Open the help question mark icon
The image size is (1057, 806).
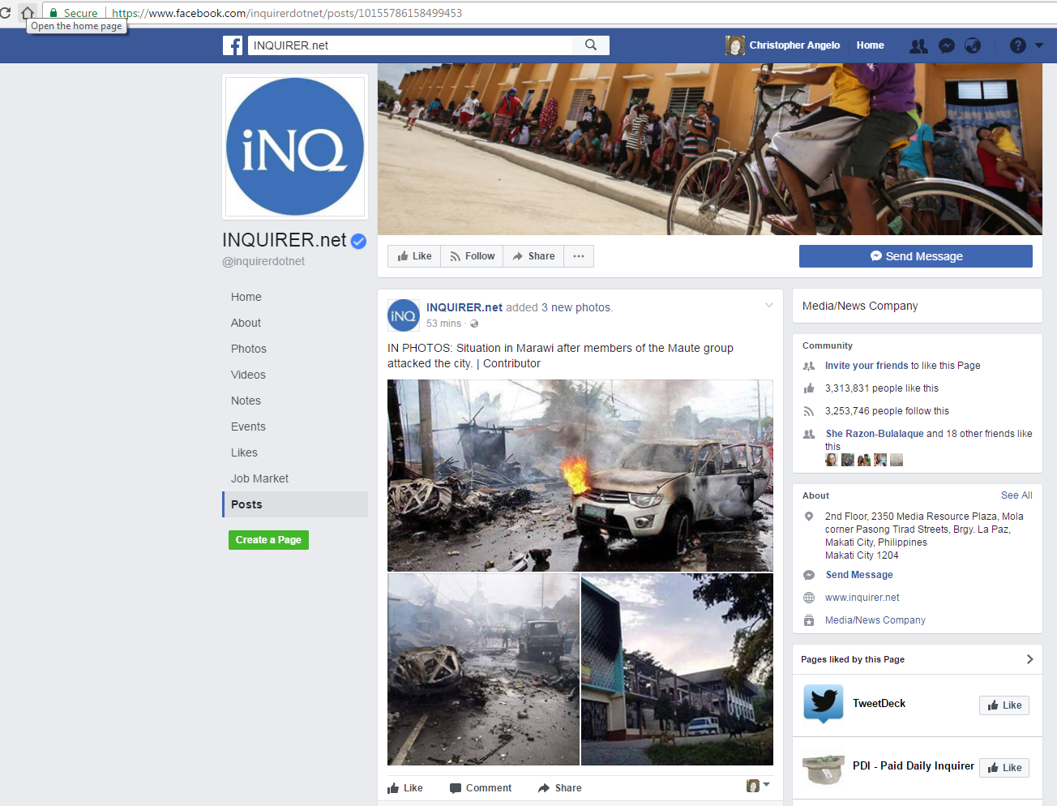pos(1018,45)
